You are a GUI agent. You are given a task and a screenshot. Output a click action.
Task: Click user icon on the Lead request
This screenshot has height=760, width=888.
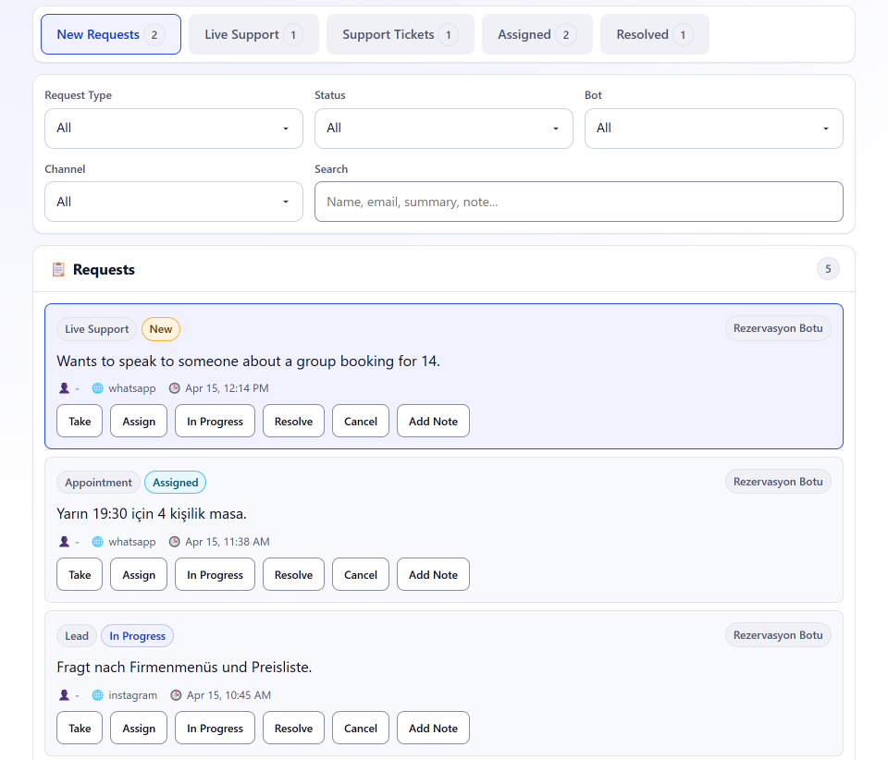[x=64, y=695]
